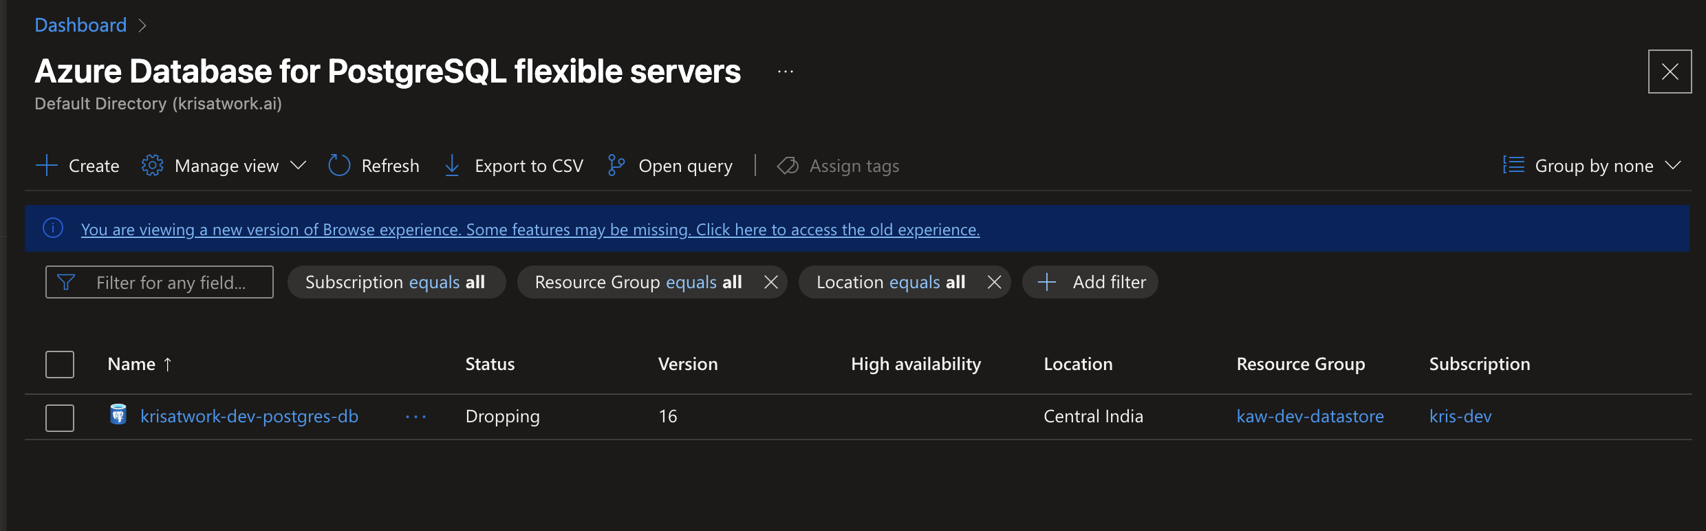
Task: Sort by the Version column header
Action: tap(688, 364)
